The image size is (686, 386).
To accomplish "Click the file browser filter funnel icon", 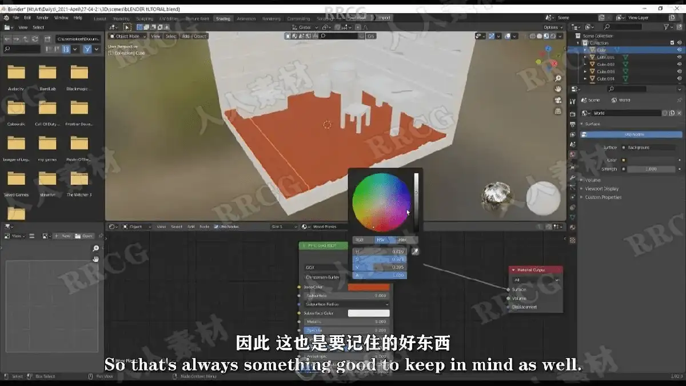I will [87, 49].
